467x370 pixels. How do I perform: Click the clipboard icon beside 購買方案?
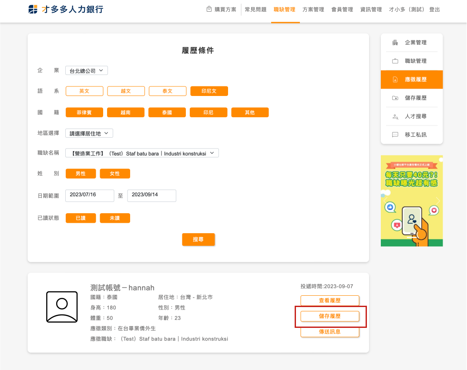209,9
